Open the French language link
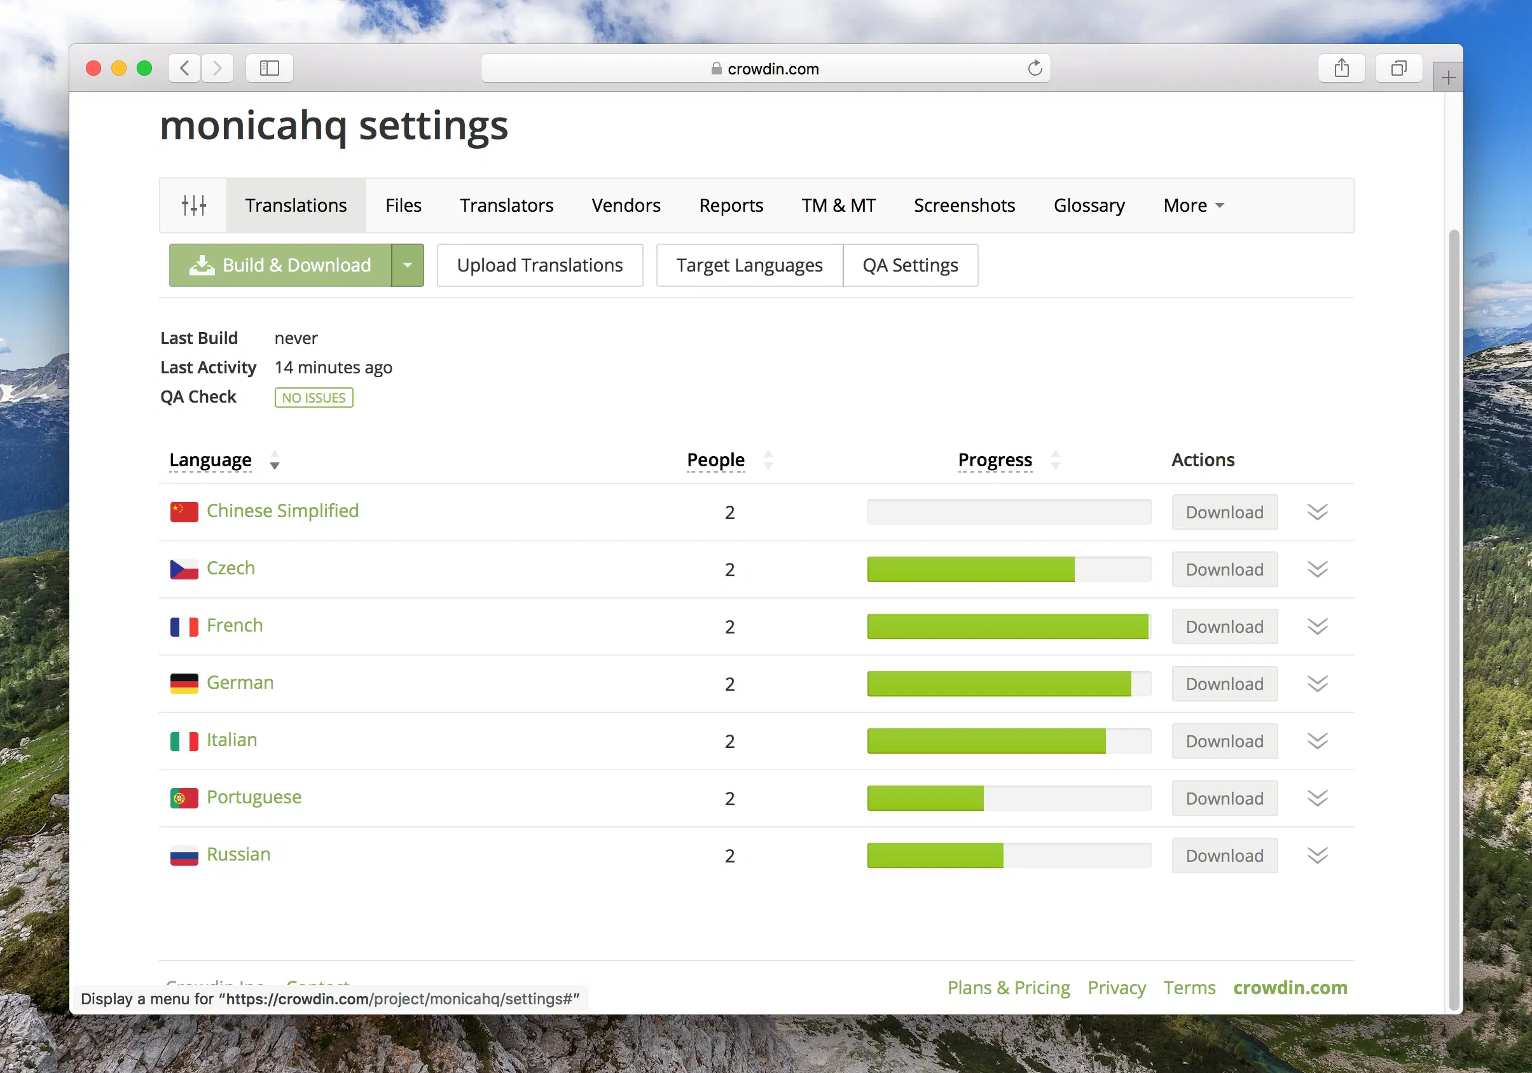The height and width of the screenshot is (1073, 1532). (235, 626)
